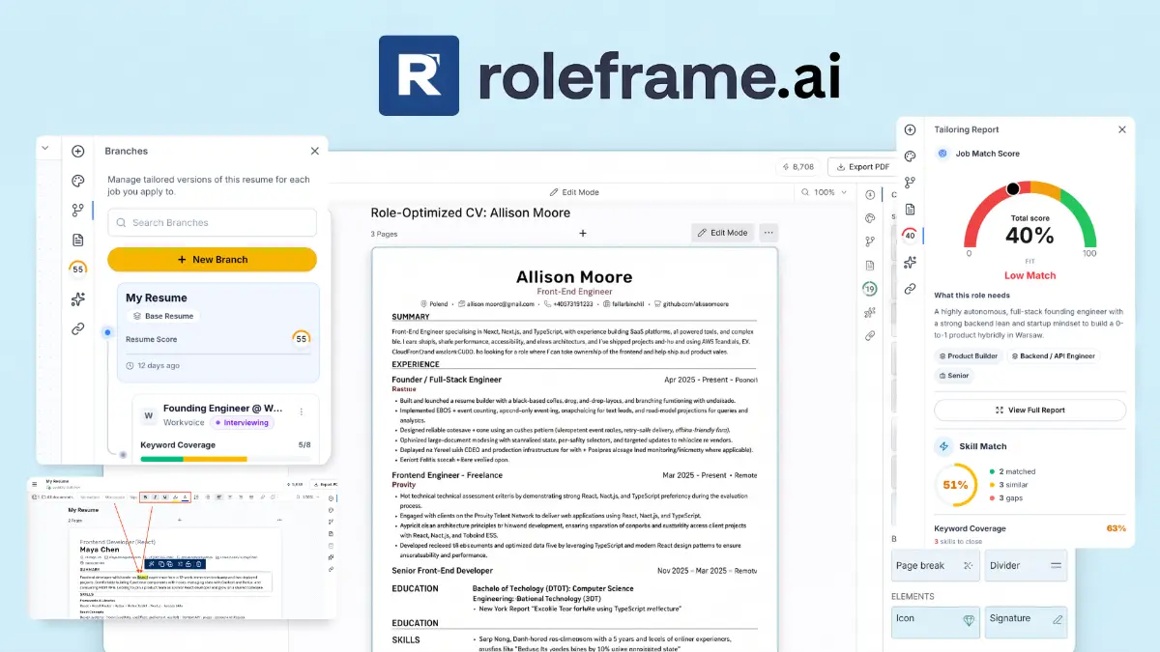This screenshot has width=1160, height=652.
Task: Click the add (plus circle) icon in Branches sidebar
Action: 78,152
